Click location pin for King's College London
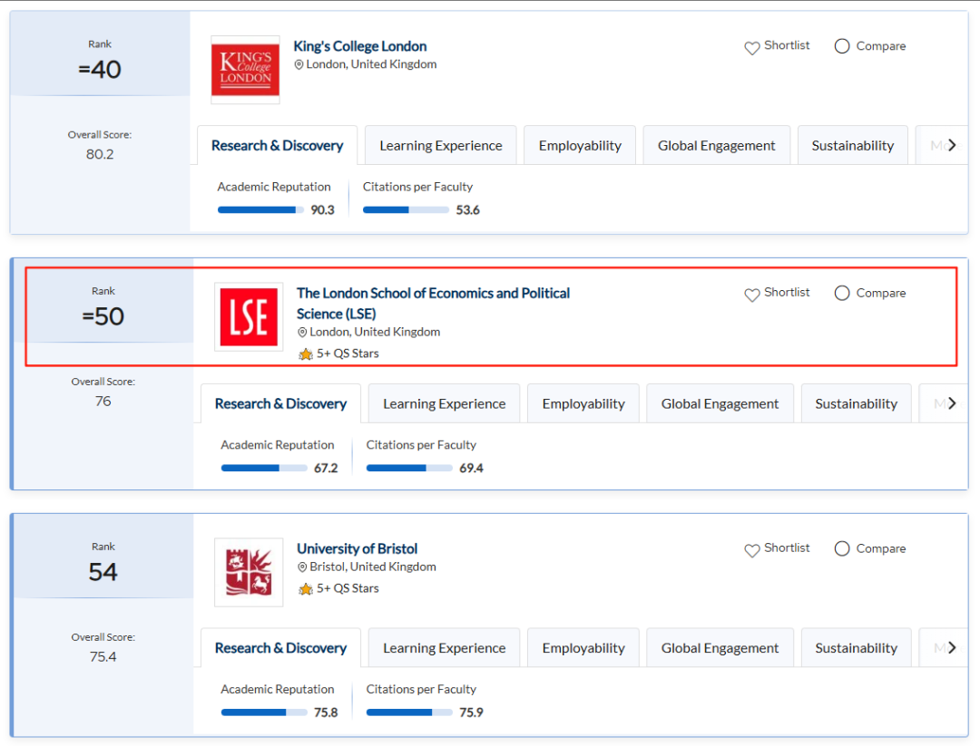 click(299, 64)
